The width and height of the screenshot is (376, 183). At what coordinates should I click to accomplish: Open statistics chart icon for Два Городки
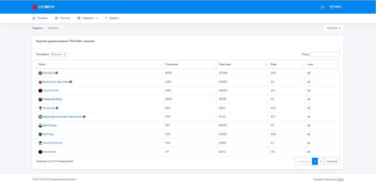tap(309, 125)
